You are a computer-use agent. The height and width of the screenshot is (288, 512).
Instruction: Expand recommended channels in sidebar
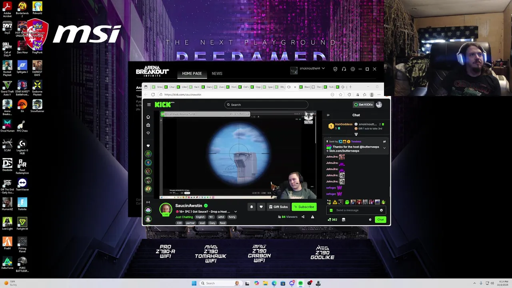pos(148,202)
